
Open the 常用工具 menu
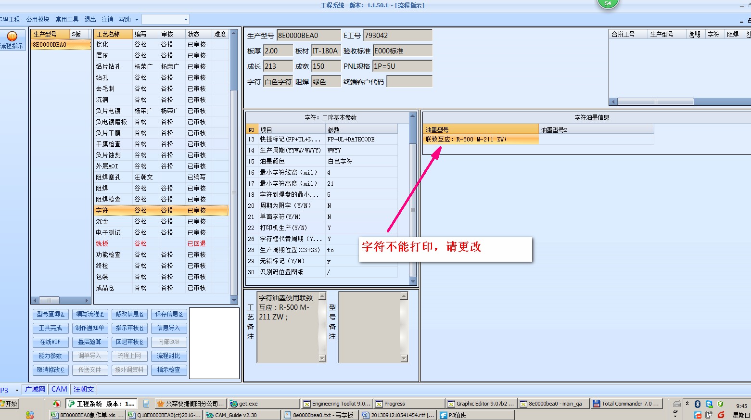67,19
